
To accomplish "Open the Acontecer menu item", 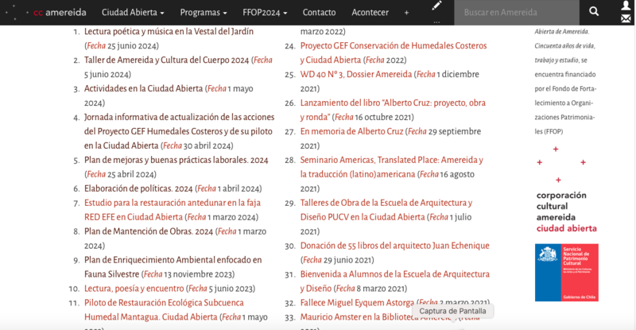I will [370, 13].
